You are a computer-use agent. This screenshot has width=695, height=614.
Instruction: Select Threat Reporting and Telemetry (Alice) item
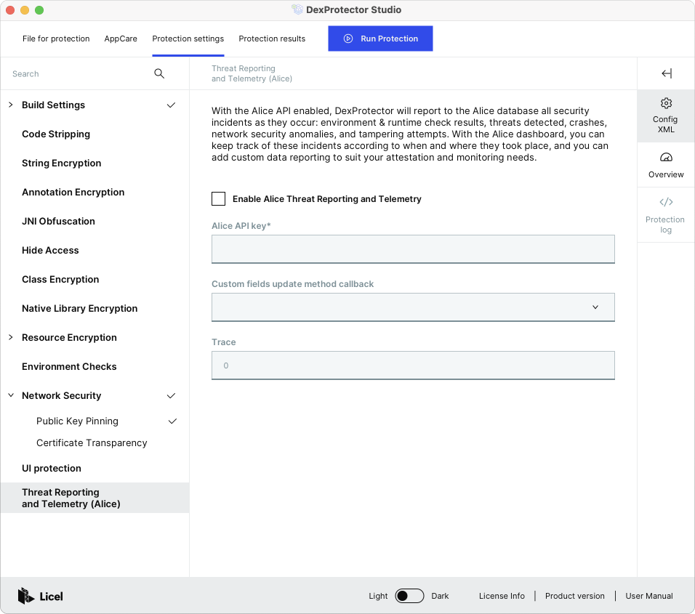pos(95,498)
